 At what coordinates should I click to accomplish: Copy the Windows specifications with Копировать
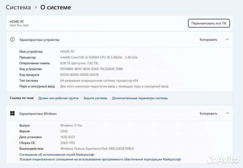click(x=208, y=113)
